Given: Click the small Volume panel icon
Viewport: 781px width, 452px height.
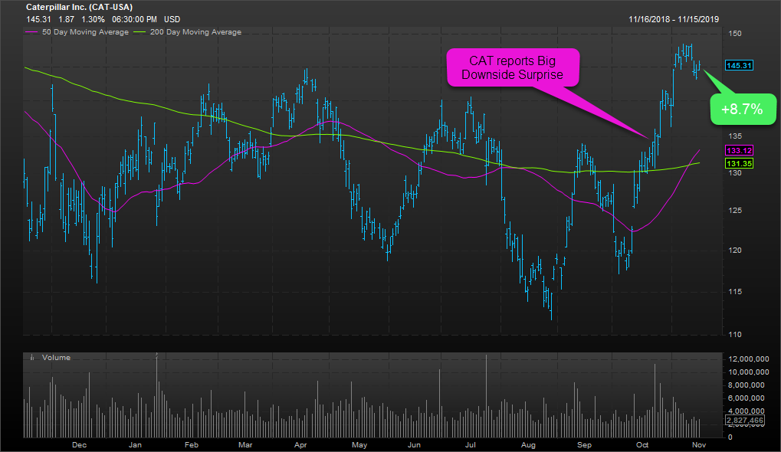Looking at the screenshot, I should coord(32,358).
